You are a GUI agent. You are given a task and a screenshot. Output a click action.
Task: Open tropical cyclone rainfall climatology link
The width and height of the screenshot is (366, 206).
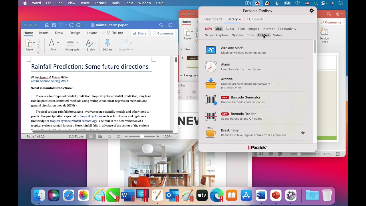click(73, 121)
